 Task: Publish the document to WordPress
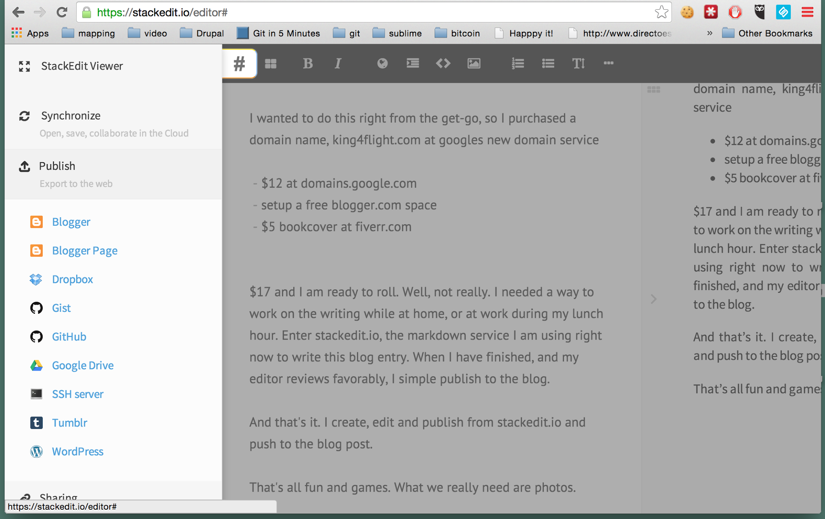click(x=77, y=451)
